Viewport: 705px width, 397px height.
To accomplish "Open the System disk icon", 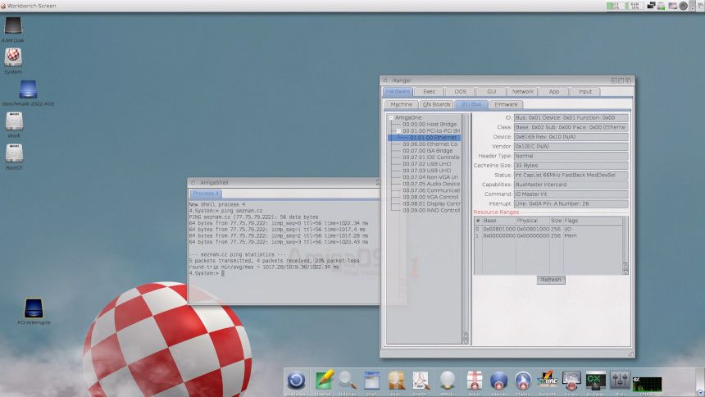I will 13,57.
